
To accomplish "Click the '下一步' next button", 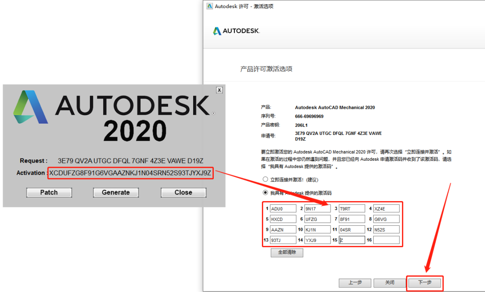I will (425, 283).
